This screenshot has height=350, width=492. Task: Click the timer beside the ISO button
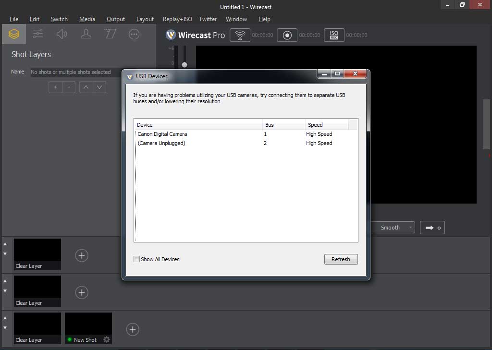point(357,35)
